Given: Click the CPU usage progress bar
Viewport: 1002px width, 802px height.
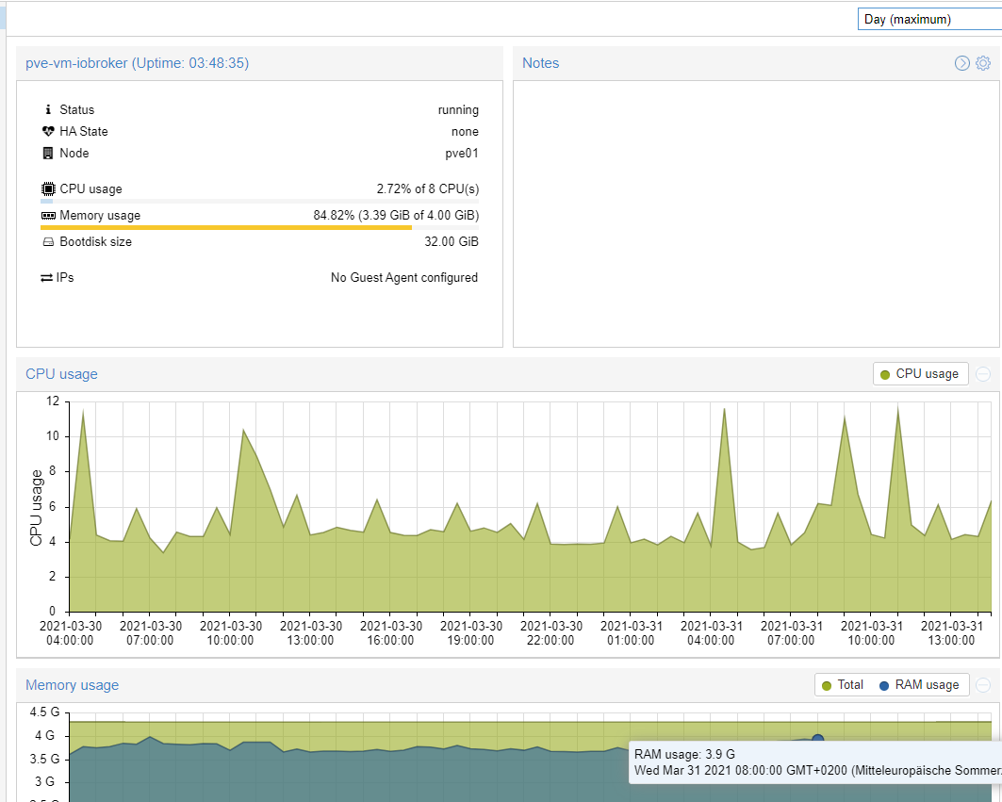Looking at the screenshot, I should pos(259,202).
